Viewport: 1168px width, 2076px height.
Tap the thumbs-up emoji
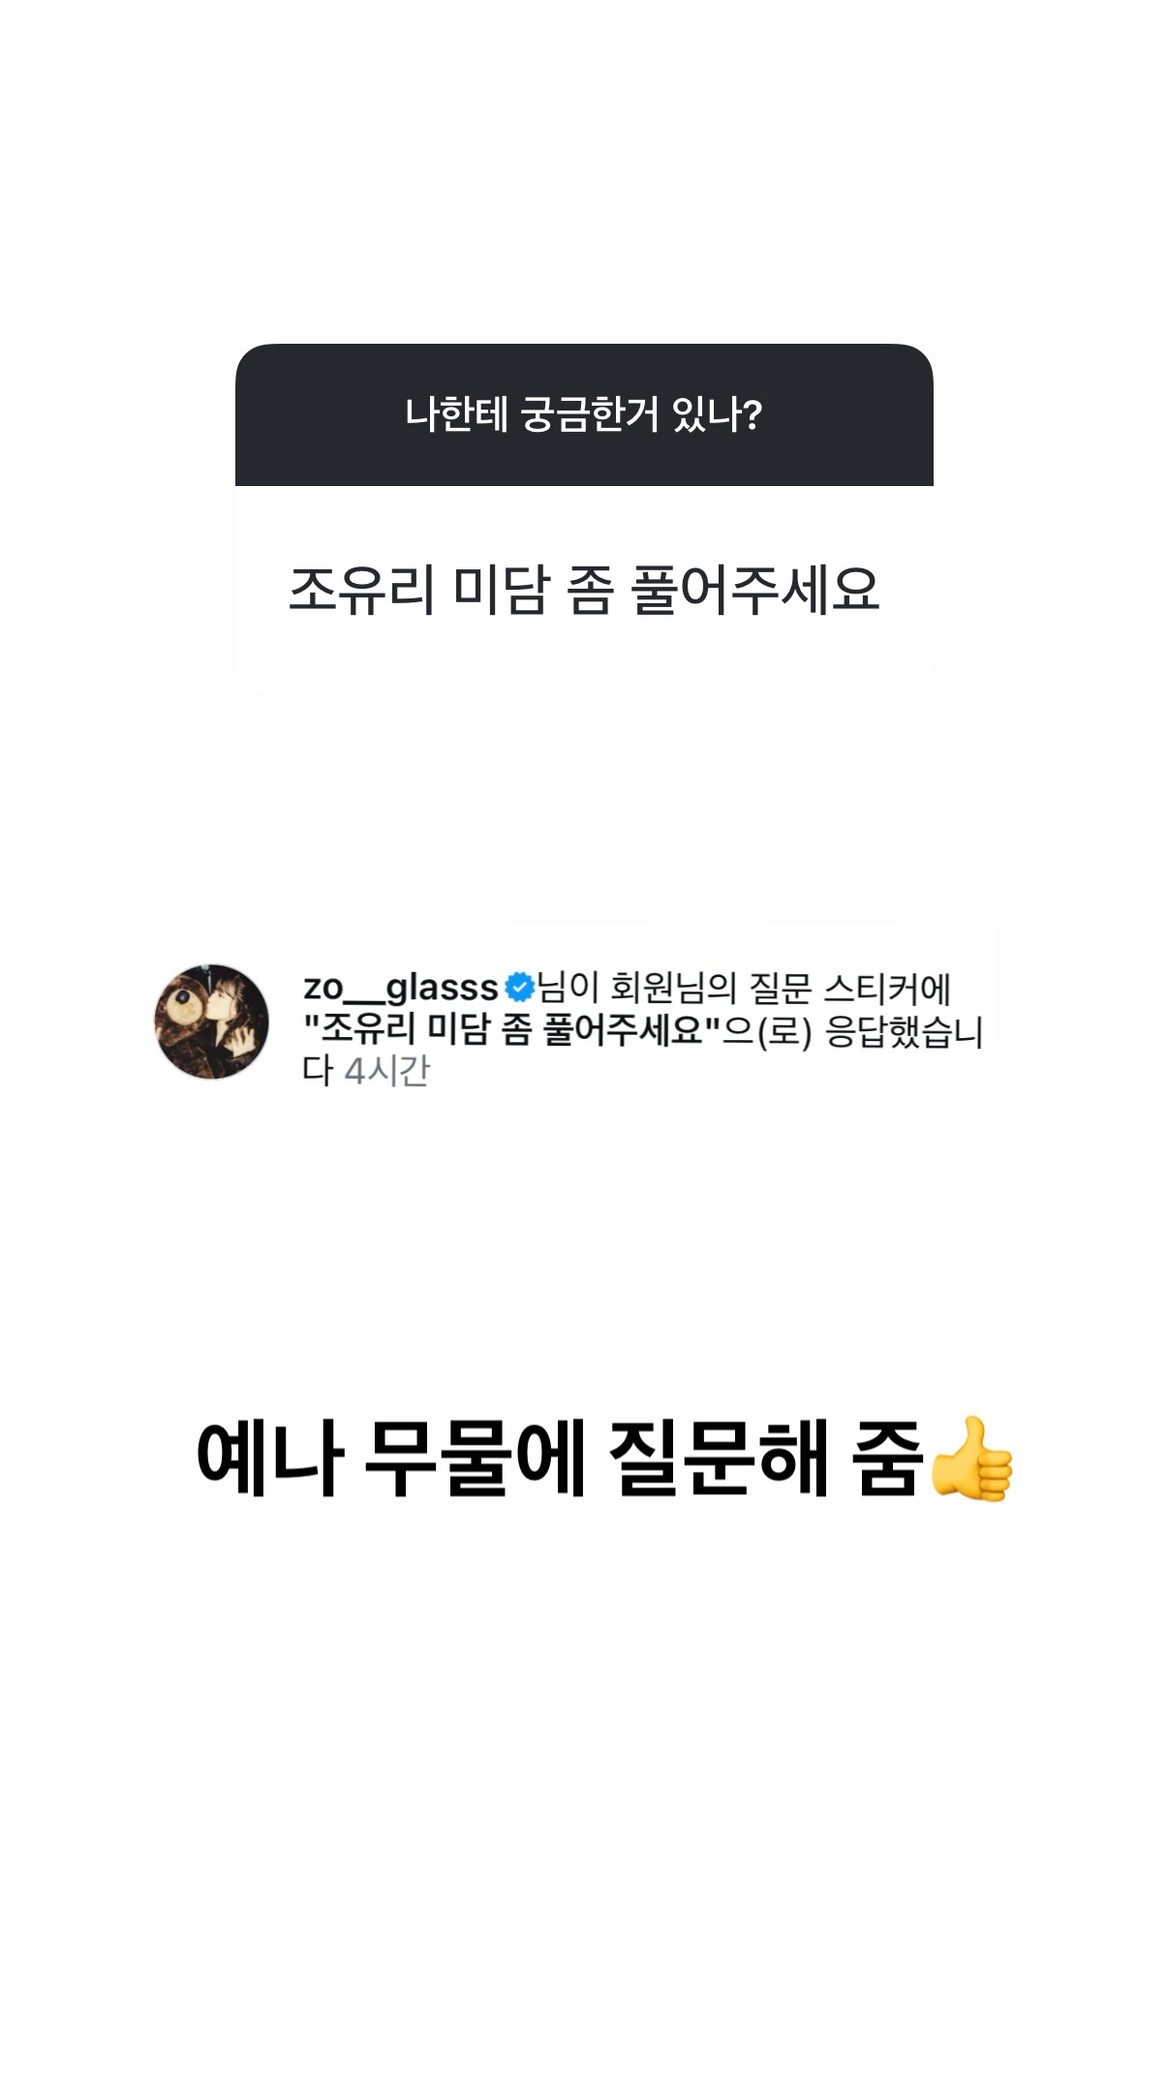[x=972, y=1459]
